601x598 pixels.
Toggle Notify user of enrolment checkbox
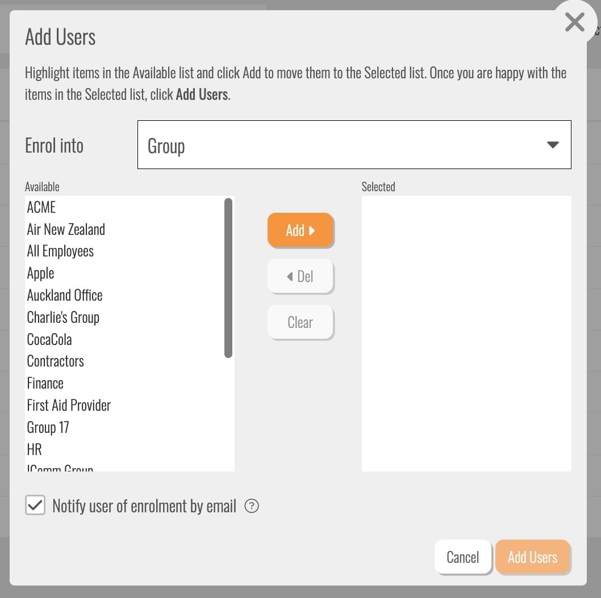tap(35, 505)
